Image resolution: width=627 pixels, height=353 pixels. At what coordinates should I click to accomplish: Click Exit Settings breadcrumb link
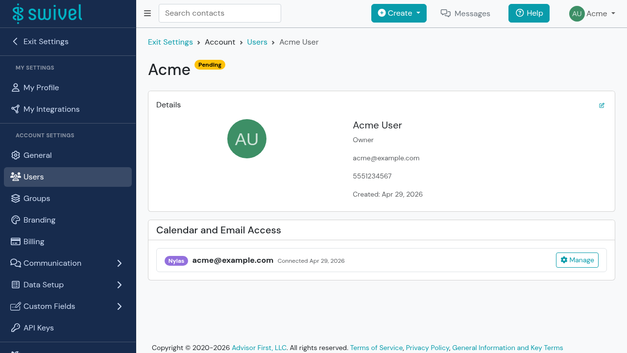[170, 42]
